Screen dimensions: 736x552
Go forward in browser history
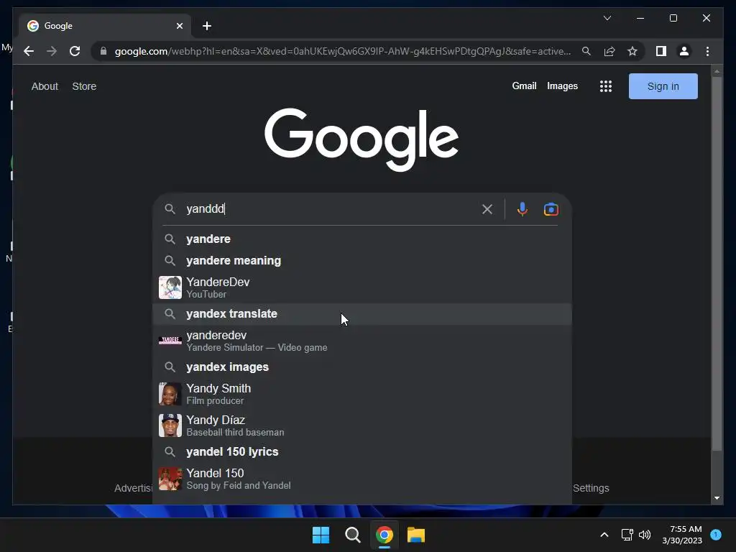tap(52, 51)
